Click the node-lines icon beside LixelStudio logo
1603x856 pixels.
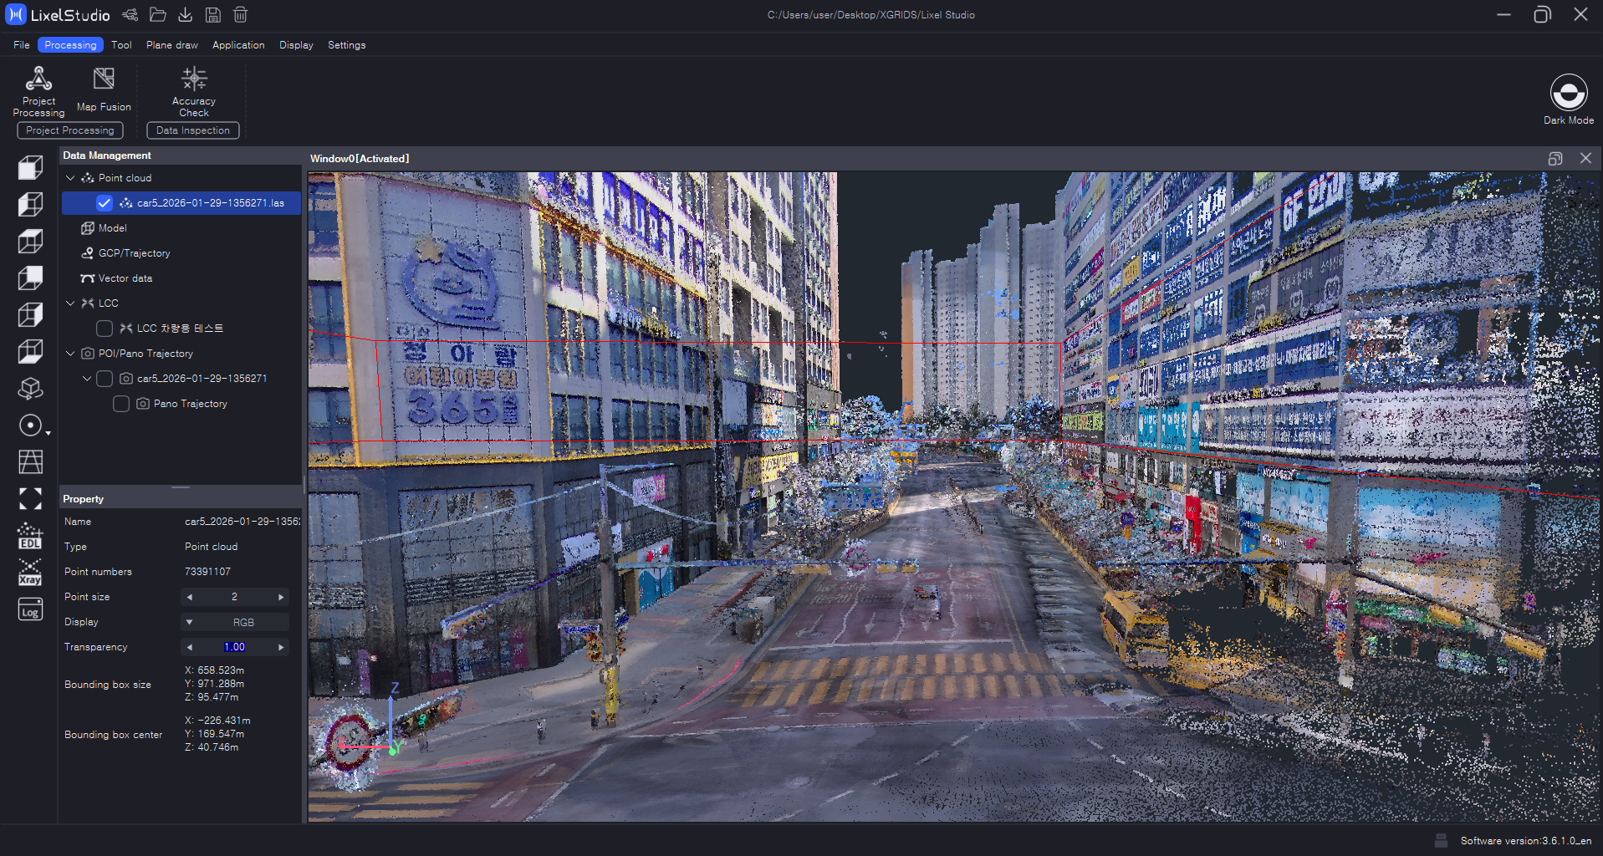[130, 15]
